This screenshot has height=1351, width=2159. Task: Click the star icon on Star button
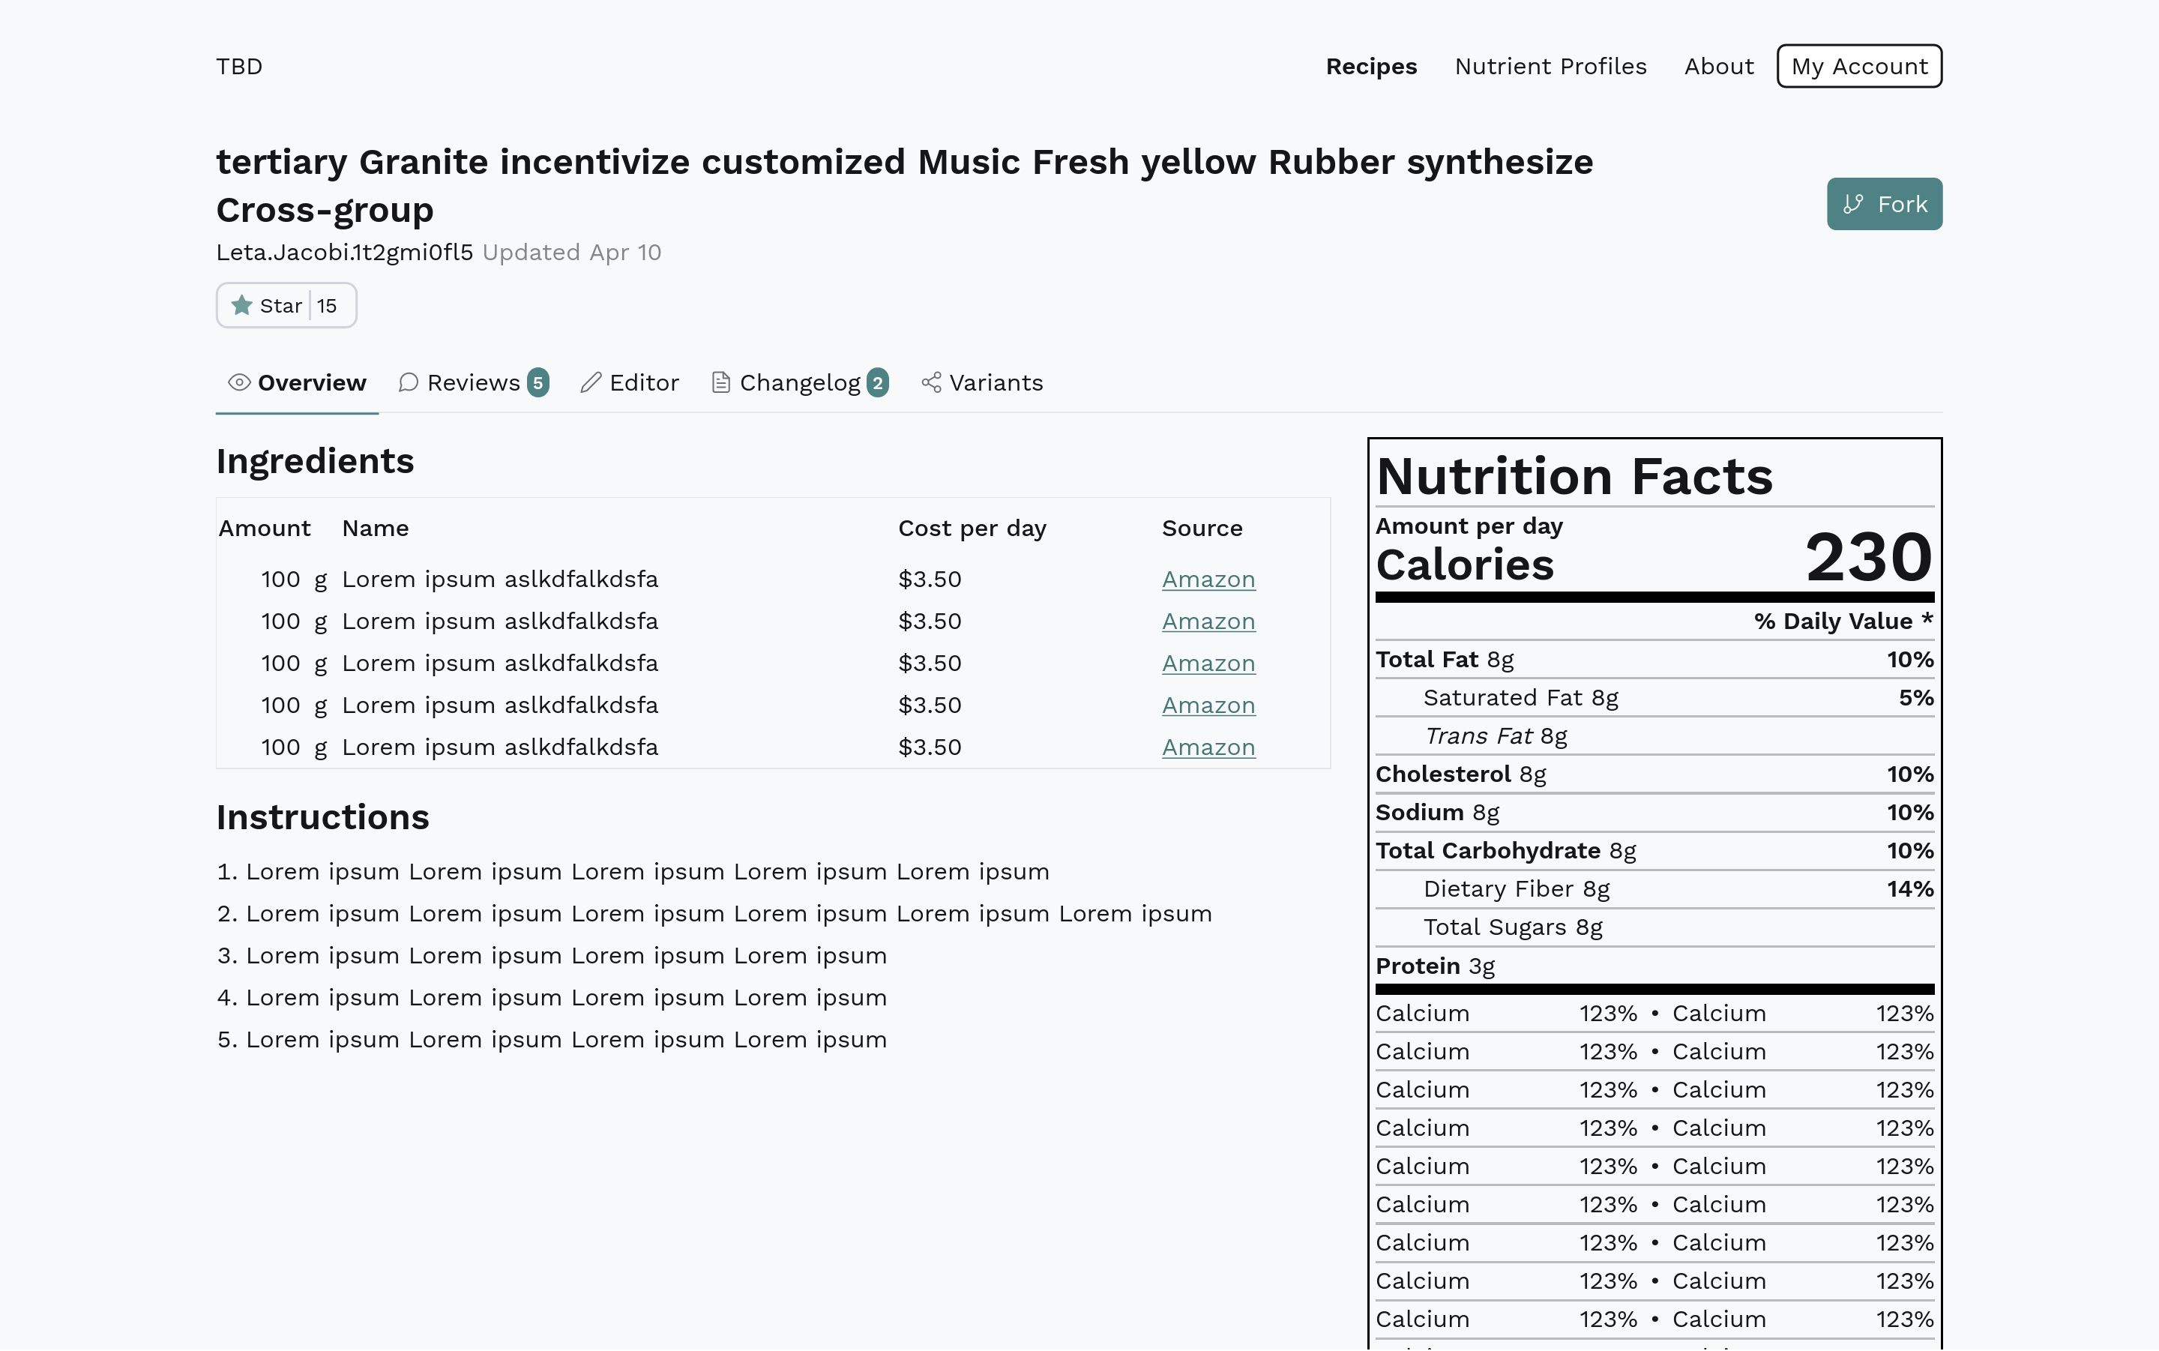[241, 306]
